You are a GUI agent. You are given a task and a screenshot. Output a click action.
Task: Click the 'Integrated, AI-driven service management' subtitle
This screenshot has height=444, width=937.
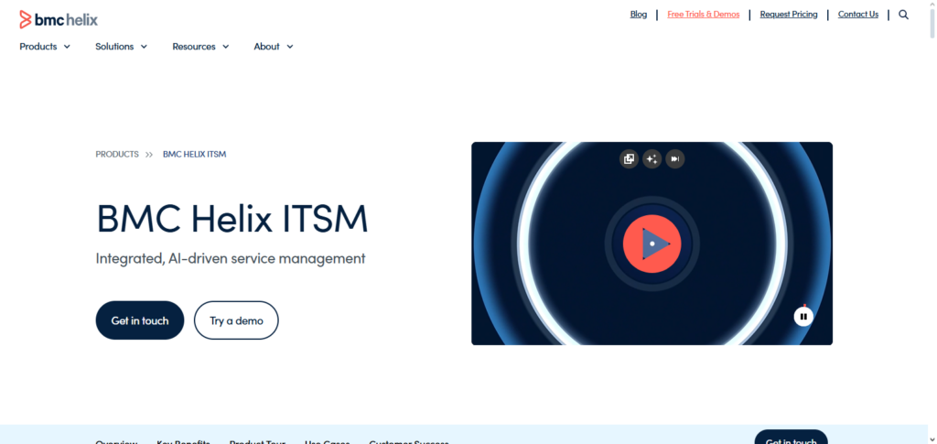coord(230,259)
